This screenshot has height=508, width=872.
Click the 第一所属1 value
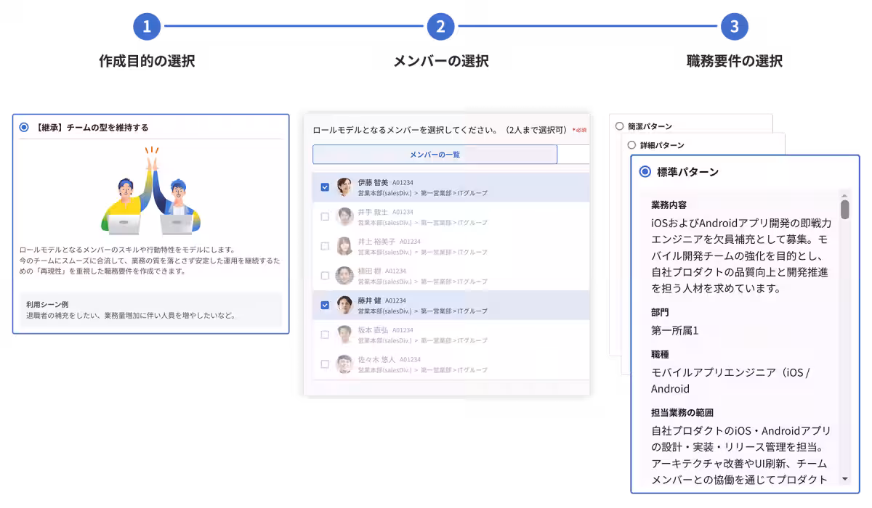click(x=674, y=330)
